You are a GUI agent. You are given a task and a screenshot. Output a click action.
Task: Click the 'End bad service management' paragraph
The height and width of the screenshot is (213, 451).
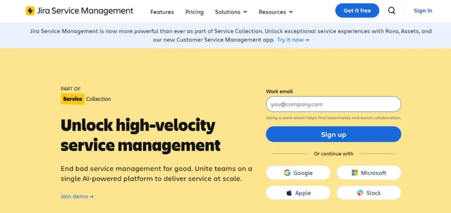tap(156, 174)
